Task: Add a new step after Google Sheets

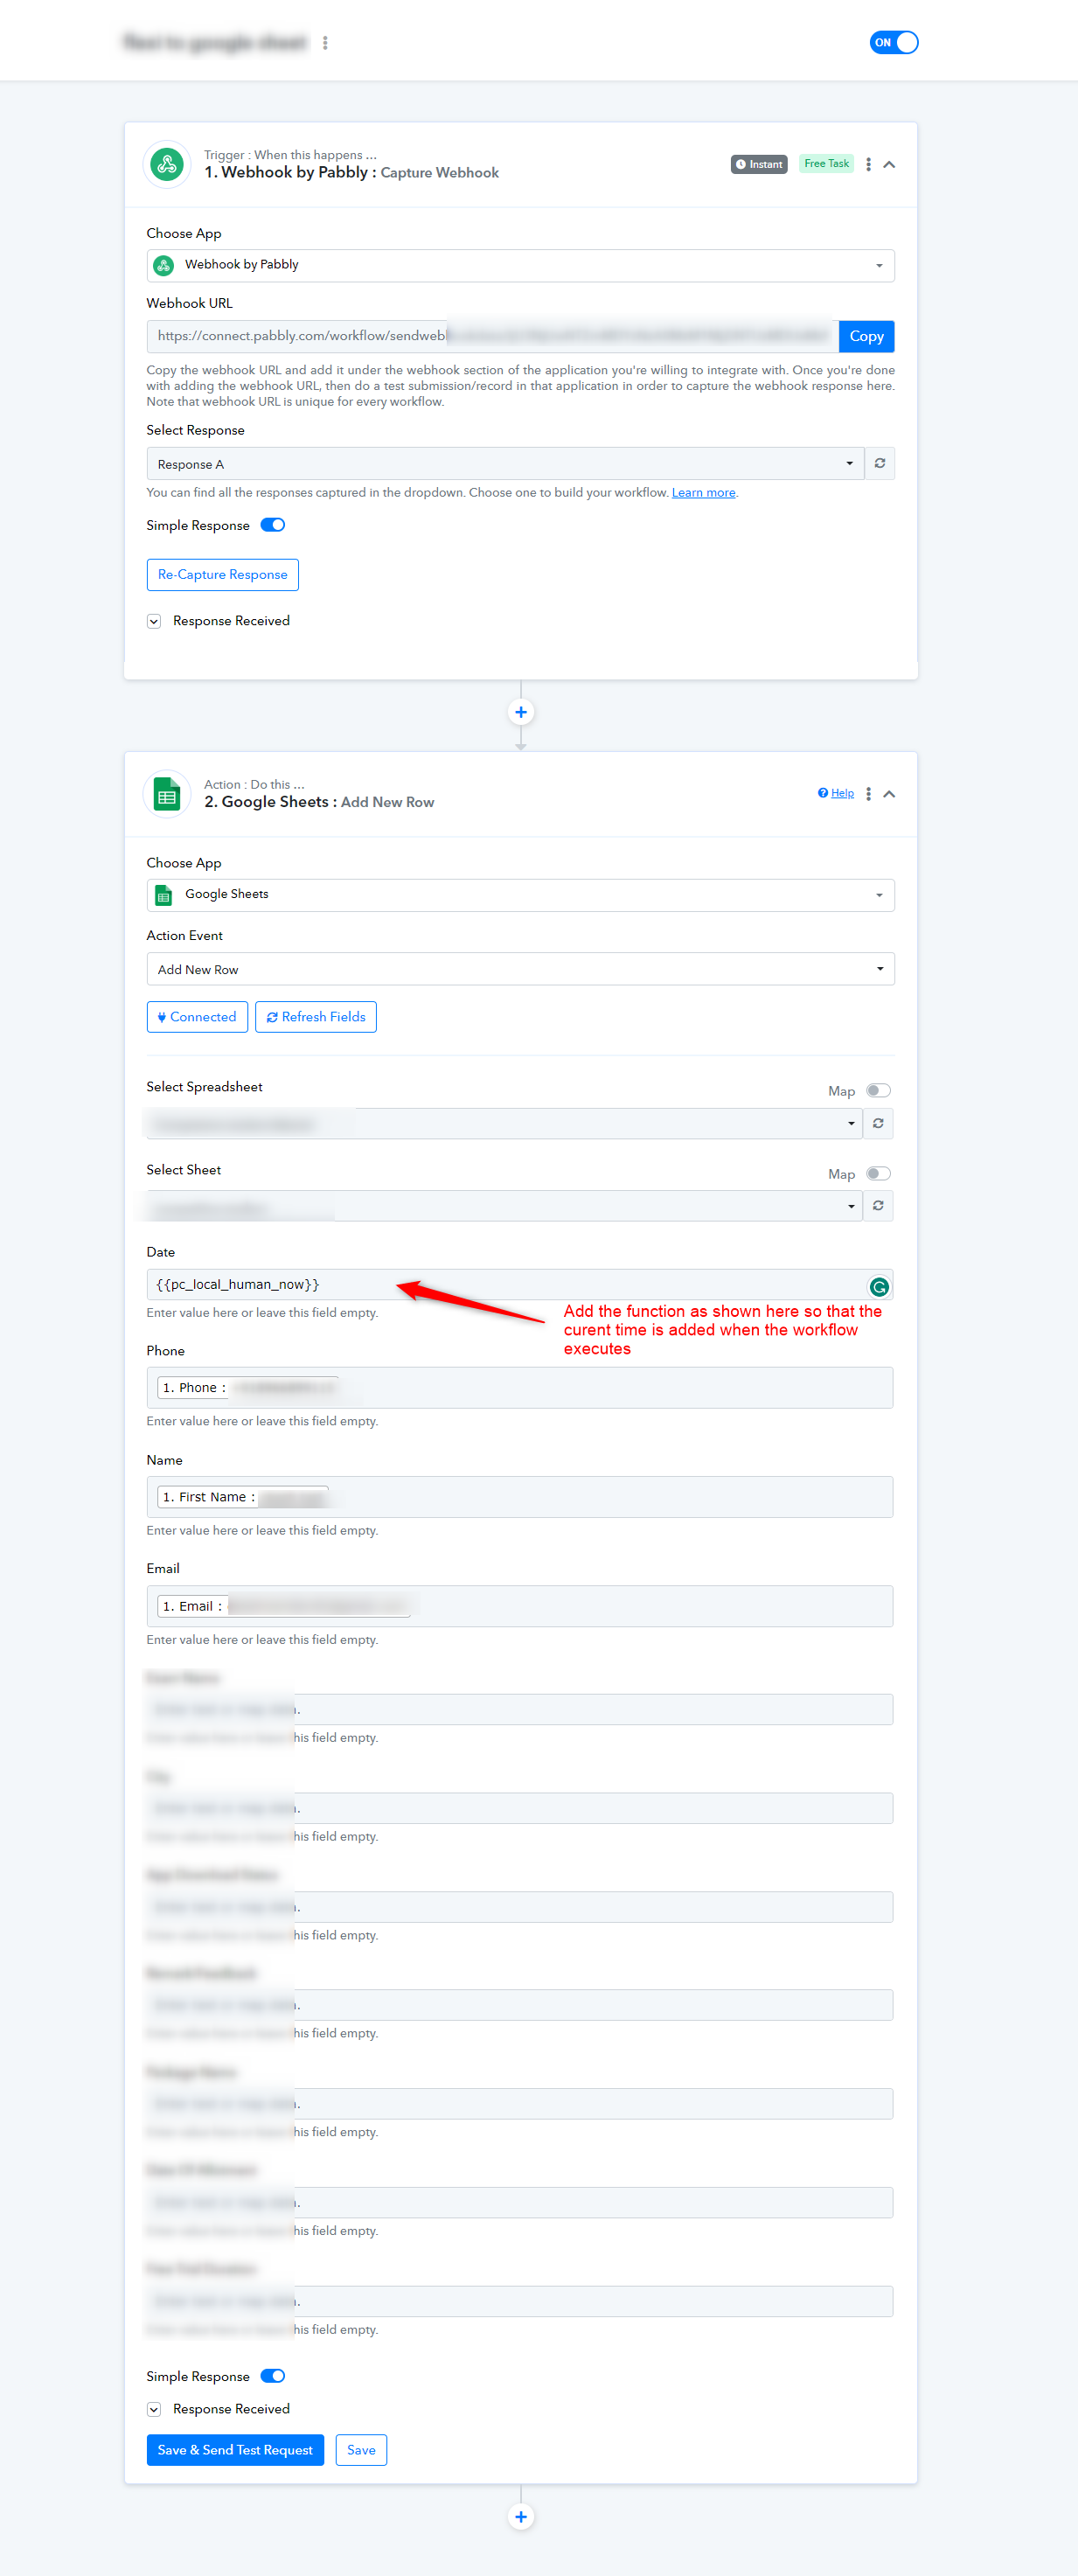Action: [521, 2517]
